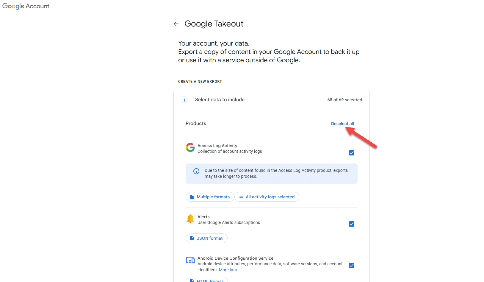Click the Google G icon for Access Log Activity
484x282 pixels.
pos(190,147)
